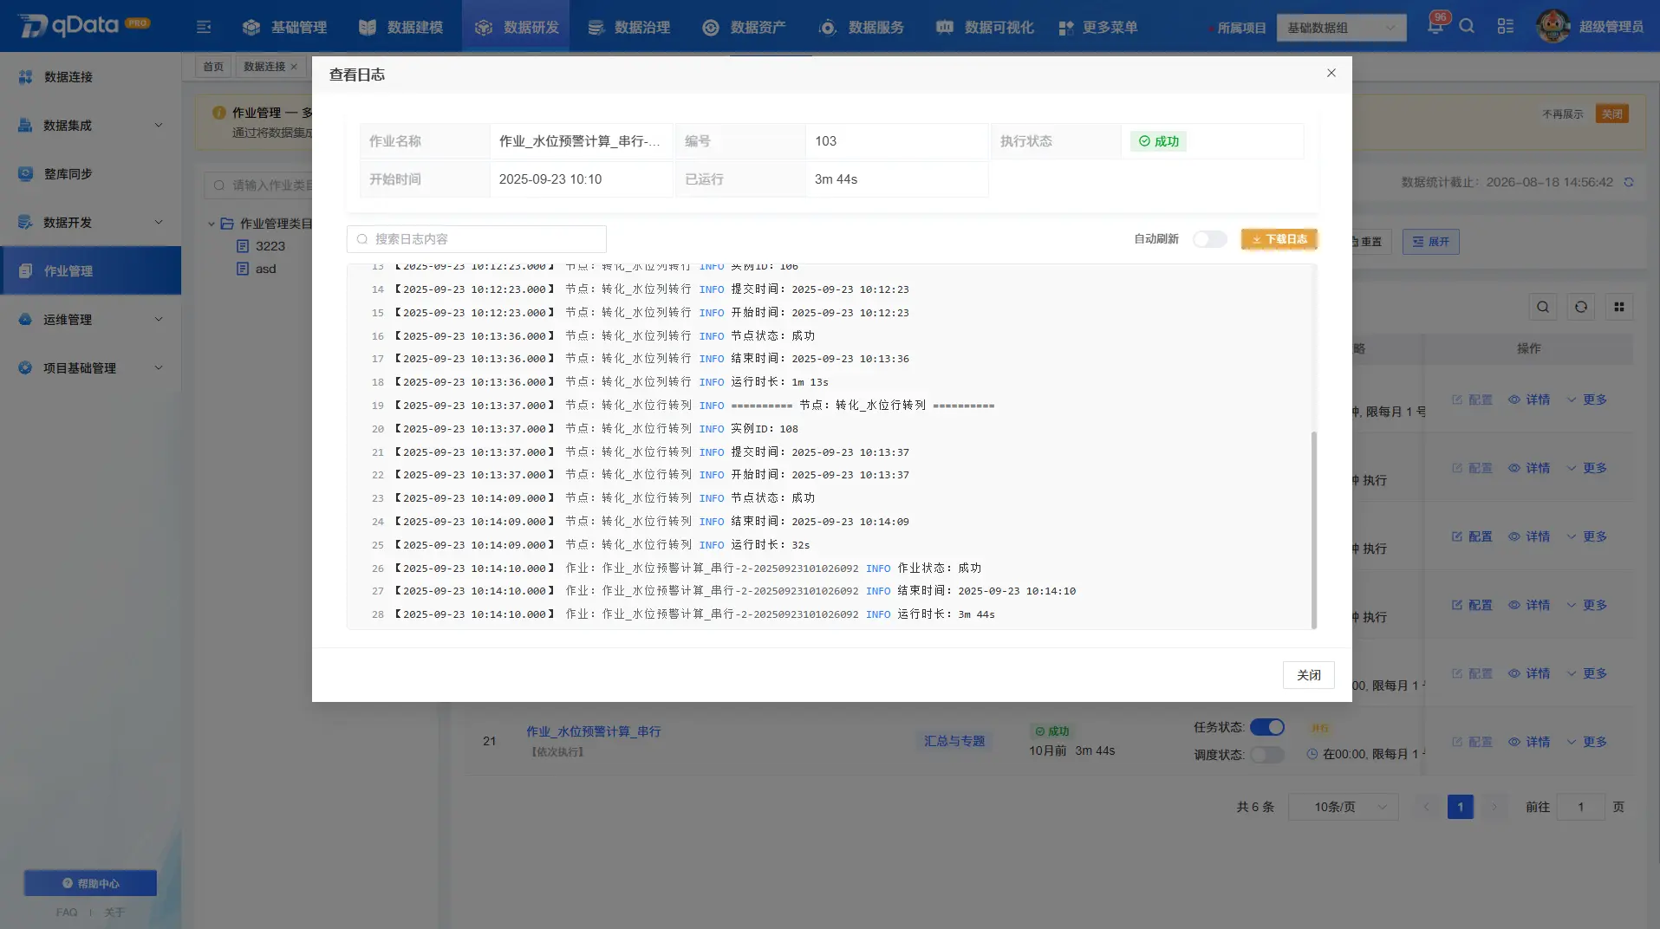Collapse the sidebar with the fold icon
1660x929 pixels.
coord(204,28)
